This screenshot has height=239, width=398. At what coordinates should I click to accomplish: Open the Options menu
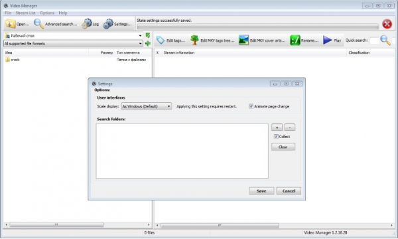(47, 13)
